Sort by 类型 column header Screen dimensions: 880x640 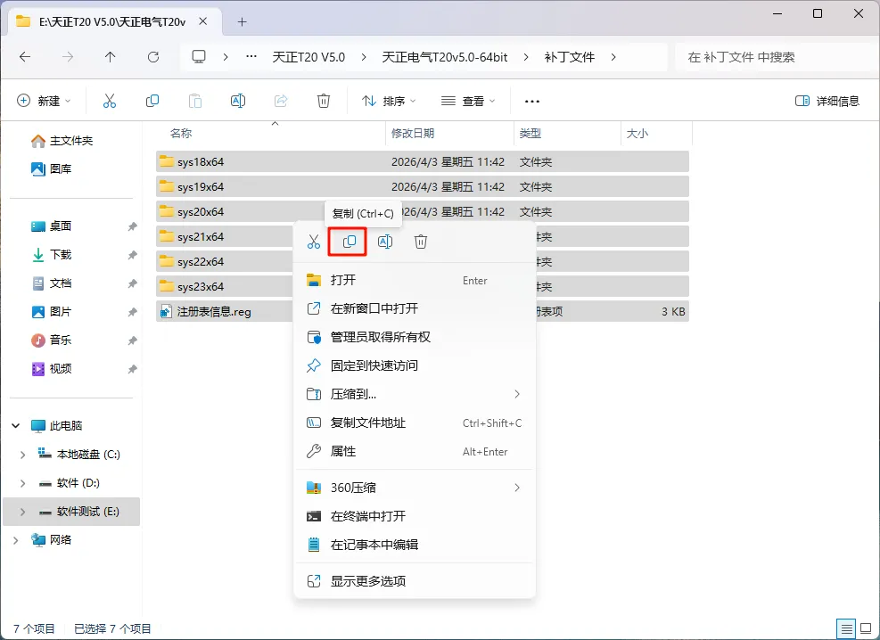click(x=530, y=134)
